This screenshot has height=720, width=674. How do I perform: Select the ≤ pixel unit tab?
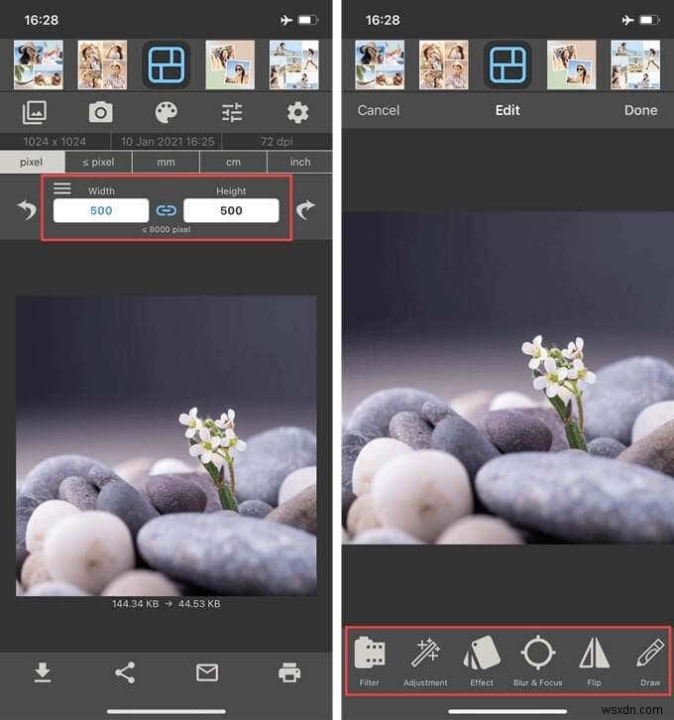(x=98, y=162)
